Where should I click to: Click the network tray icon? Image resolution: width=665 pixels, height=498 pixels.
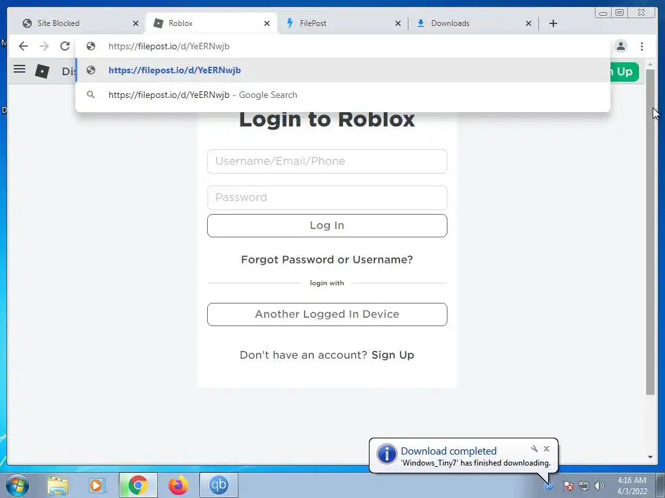pos(584,486)
